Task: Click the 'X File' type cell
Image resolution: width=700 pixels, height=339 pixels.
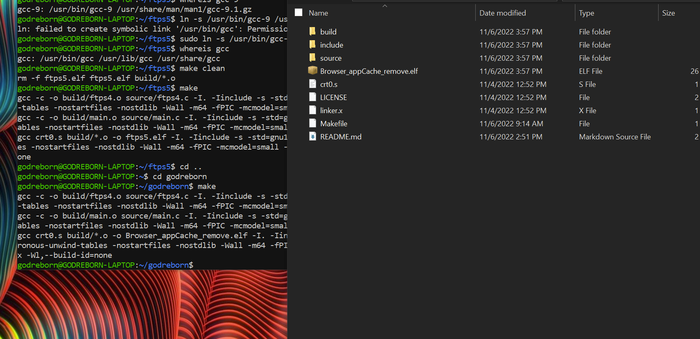Action: click(588, 110)
